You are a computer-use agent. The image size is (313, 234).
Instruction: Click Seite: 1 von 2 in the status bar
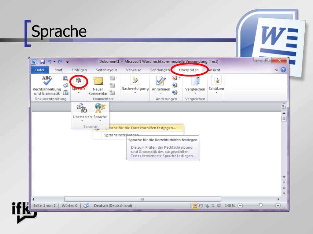pos(45,206)
